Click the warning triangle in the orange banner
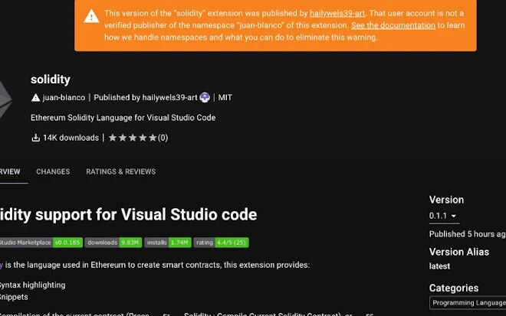Viewport: 506px width, 316px height. (91, 16)
